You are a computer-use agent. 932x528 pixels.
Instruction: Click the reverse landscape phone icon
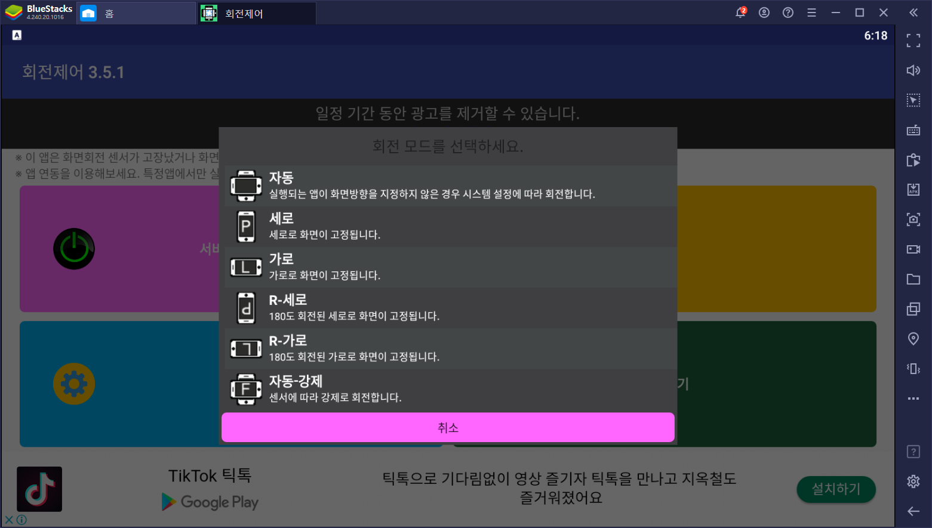tap(246, 348)
